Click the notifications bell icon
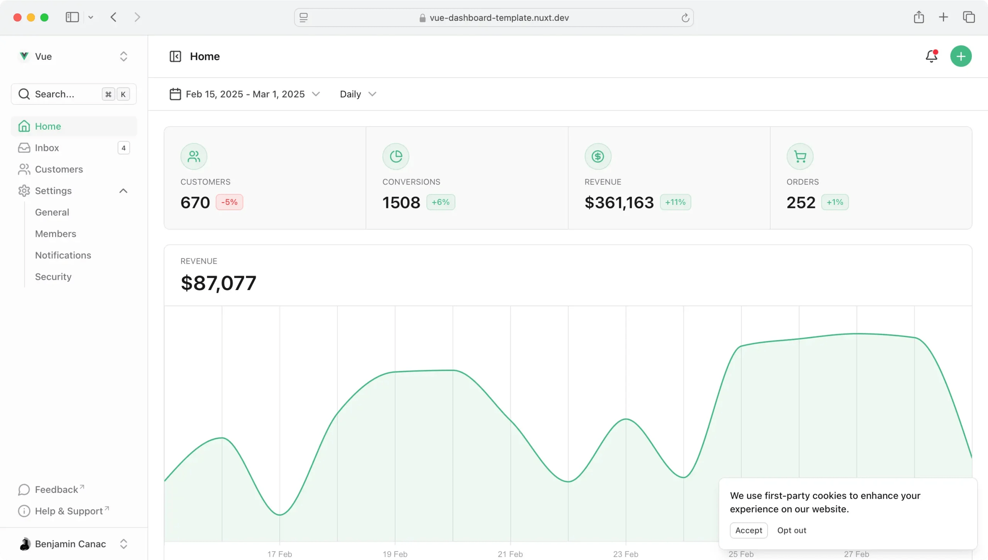Screen dimensions: 988x560 pyautogui.click(x=931, y=56)
